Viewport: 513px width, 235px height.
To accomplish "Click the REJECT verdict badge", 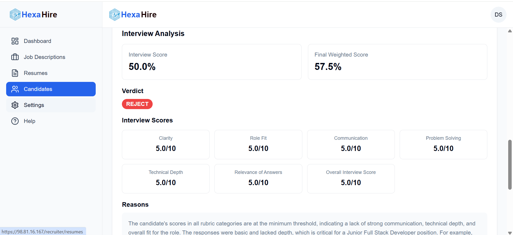I will tap(137, 104).
